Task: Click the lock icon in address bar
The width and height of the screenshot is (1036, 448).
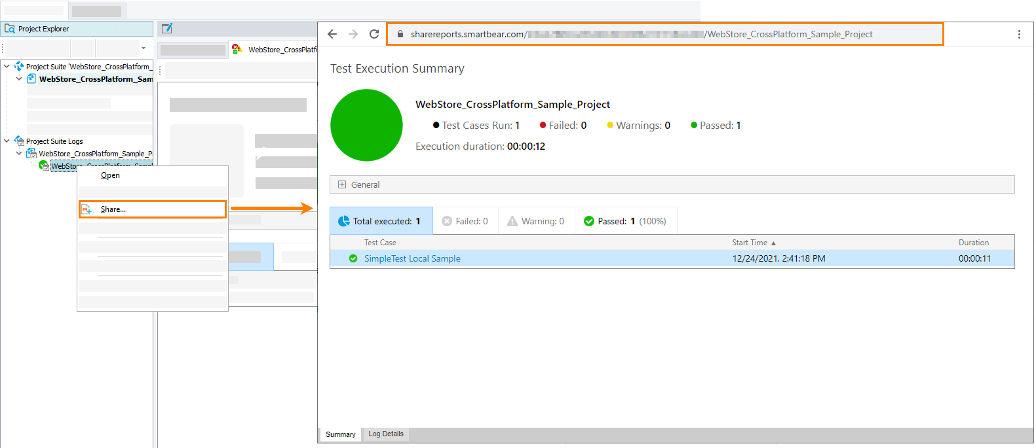Action: click(400, 34)
